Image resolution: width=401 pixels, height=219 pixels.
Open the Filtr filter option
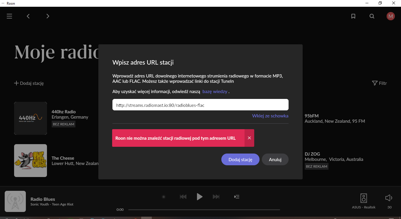(x=380, y=83)
